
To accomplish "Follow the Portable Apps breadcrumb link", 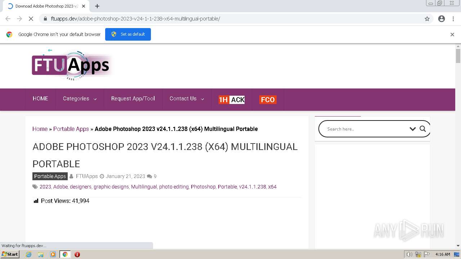I will [x=71, y=129].
